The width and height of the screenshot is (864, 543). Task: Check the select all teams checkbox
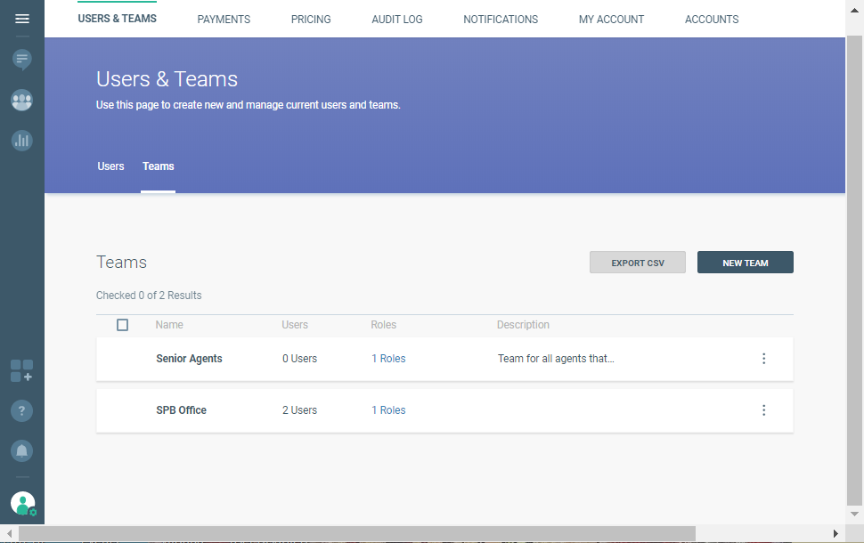(123, 325)
